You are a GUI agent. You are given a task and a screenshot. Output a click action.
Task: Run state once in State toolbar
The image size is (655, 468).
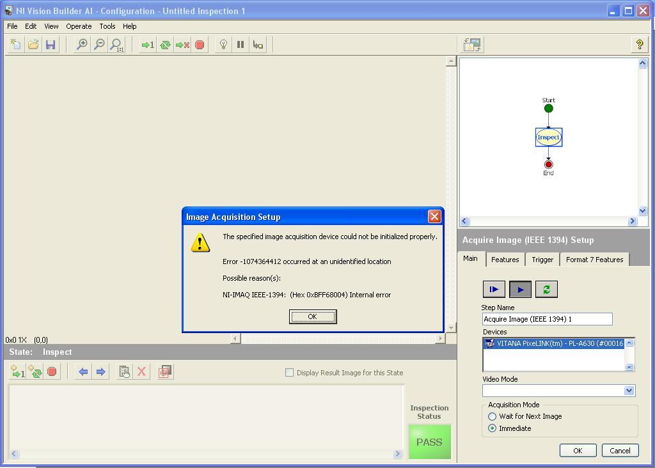point(17,371)
